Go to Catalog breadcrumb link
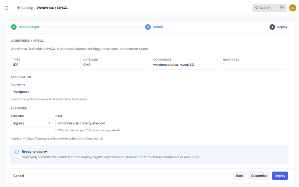Screen dimensions: 299x187 coord(27,8)
